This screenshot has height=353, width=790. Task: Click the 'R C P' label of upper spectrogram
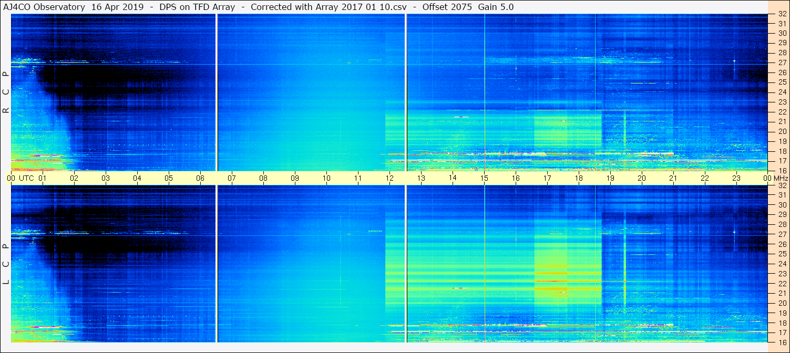(x=6, y=93)
